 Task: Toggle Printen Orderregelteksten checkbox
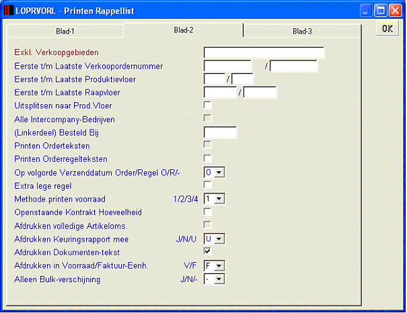pos(207,158)
